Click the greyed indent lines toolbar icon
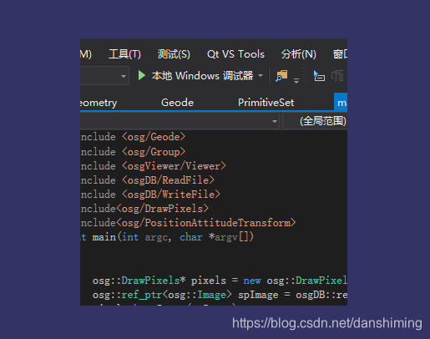The height and width of the screenshot is (339, 430). click(x=337, y=76)
